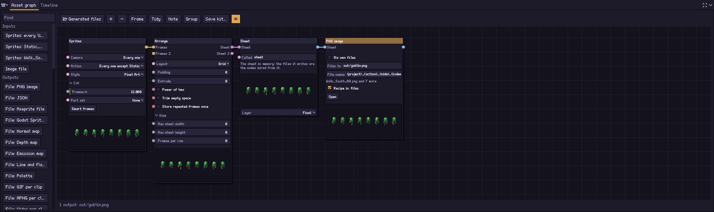Open Generated files folder
The image size is (714, 212).
point(82,19)
